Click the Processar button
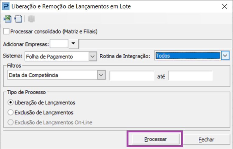Image resolution: width=233 pixels, height=149 pixels. tap(156, 139)
